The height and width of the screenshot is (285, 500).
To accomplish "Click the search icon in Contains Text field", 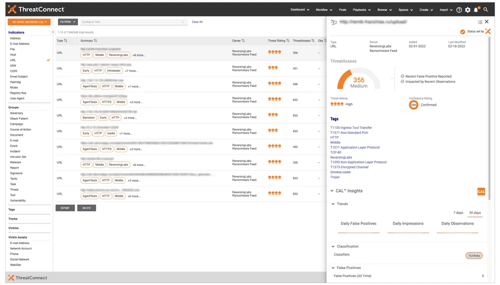I will coord(182,22).
